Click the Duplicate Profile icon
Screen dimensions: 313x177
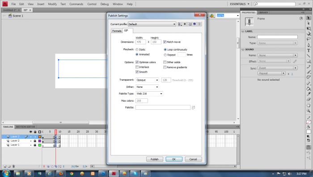(190, 24)
